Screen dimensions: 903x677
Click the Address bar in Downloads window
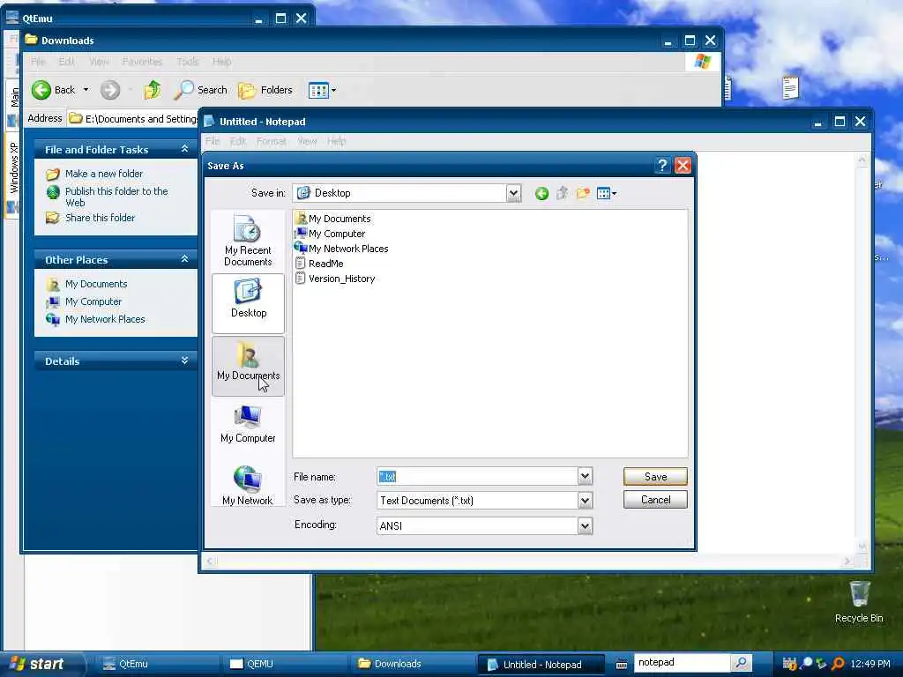pos(134,119)
